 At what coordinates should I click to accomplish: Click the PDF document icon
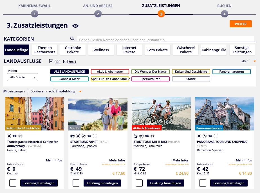click(x=51, y=61)
